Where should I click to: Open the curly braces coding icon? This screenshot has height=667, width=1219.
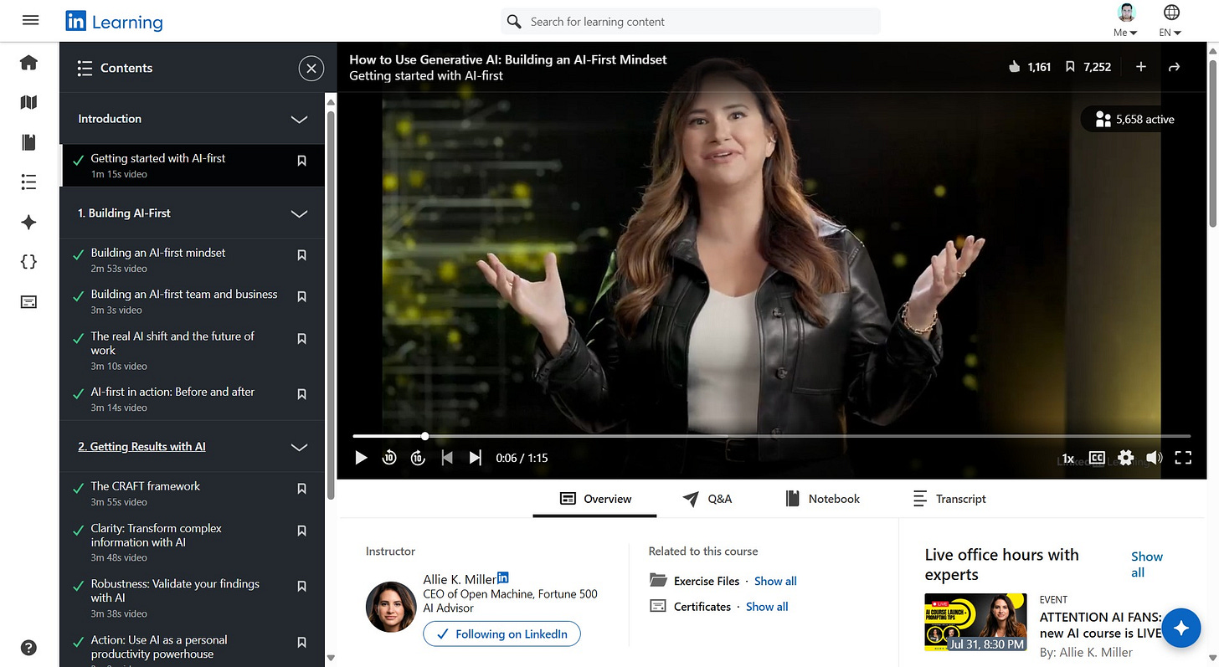click(x=28, y=261)
